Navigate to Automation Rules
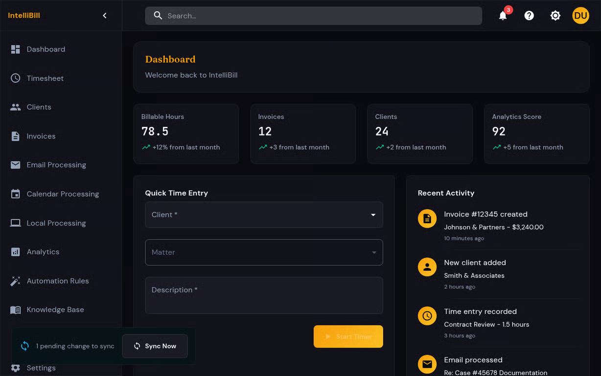This screenshot has height=376, width=601. (x=58, y=281)
